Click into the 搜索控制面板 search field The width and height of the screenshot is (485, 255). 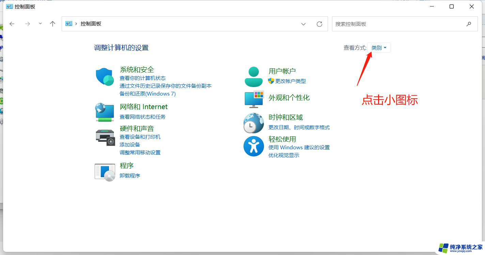tap(405, 24)
